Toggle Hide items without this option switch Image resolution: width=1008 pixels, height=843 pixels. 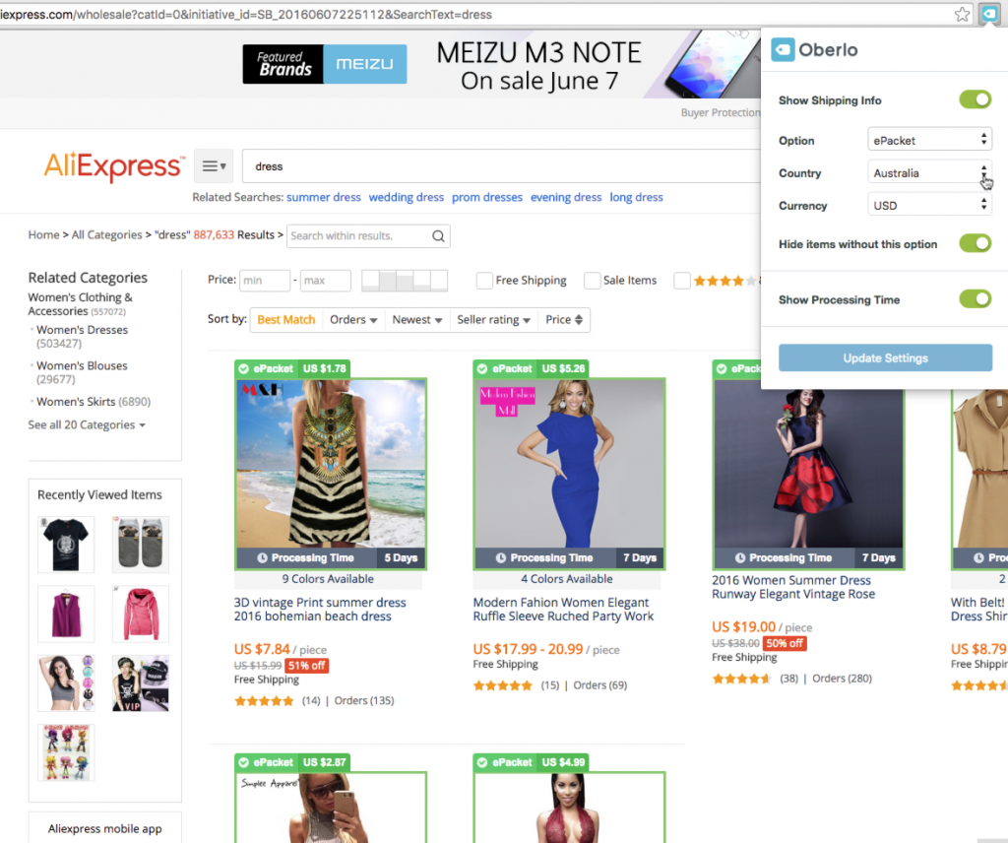click(976, 243)
